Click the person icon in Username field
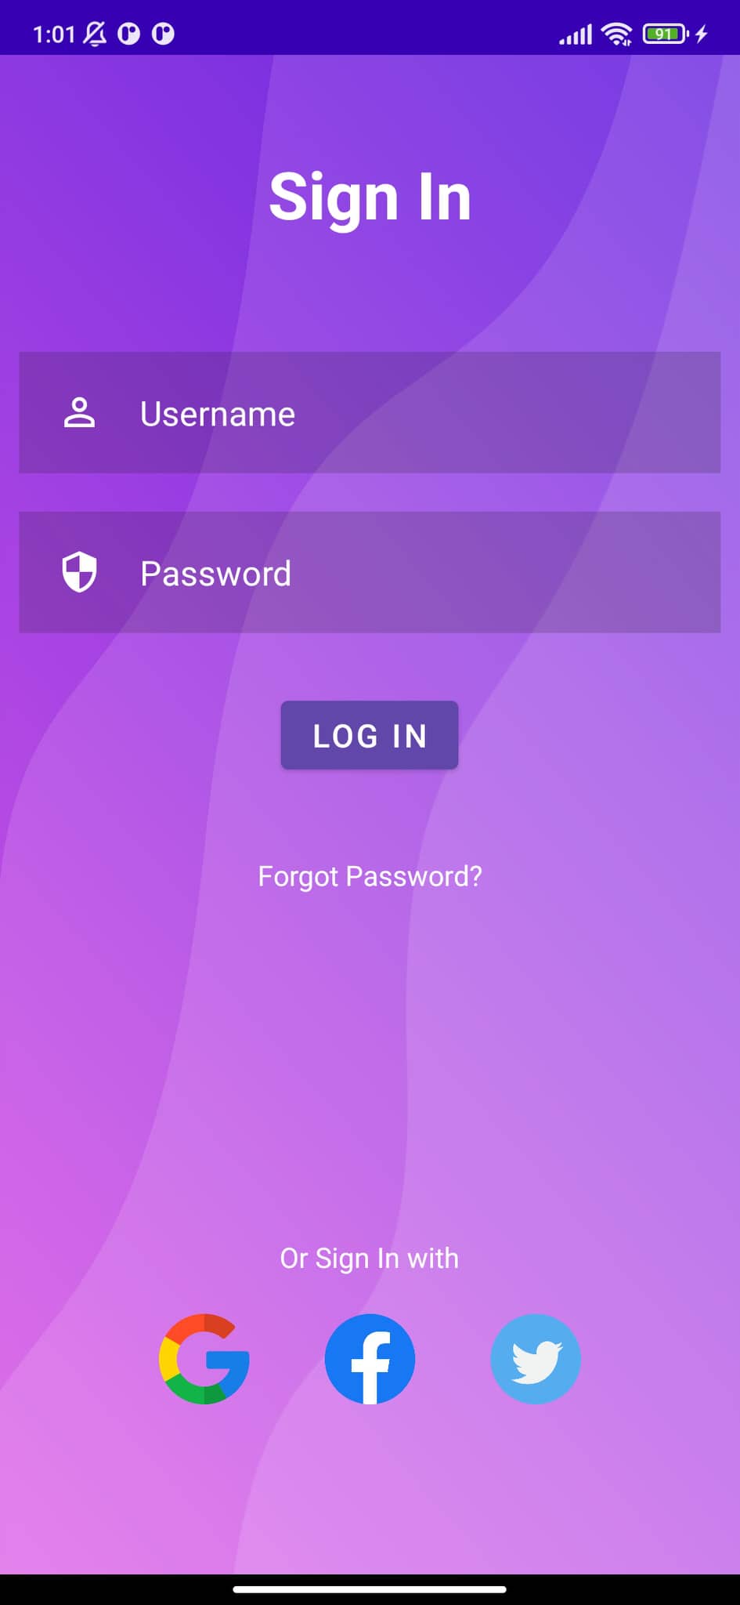The height and width of the screenshot is (1605, 740). [x=79, y=412]
